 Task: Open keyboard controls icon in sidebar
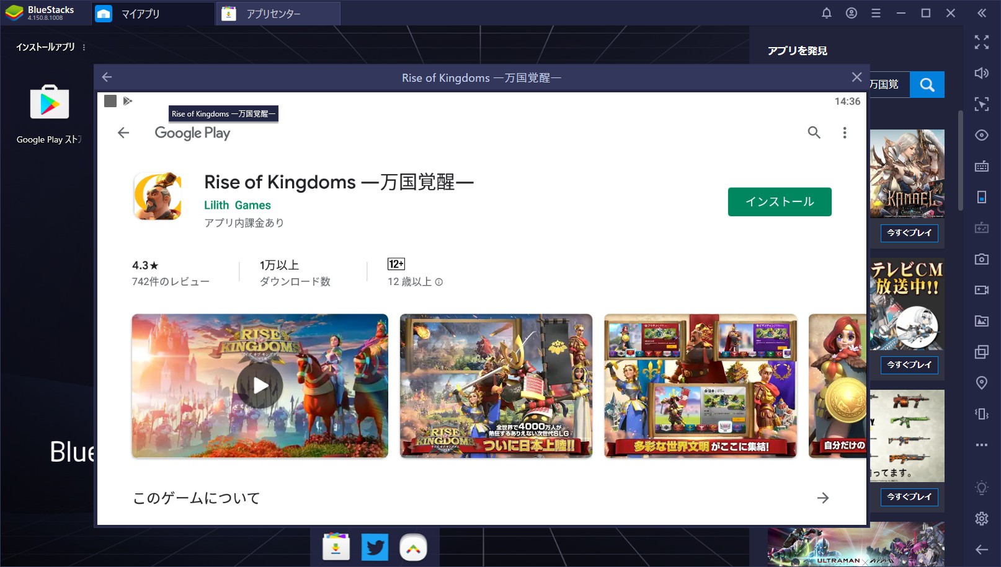click(x=981, y=166)
